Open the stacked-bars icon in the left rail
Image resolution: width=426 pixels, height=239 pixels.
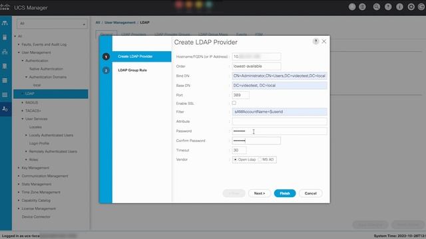coord(5,80)
